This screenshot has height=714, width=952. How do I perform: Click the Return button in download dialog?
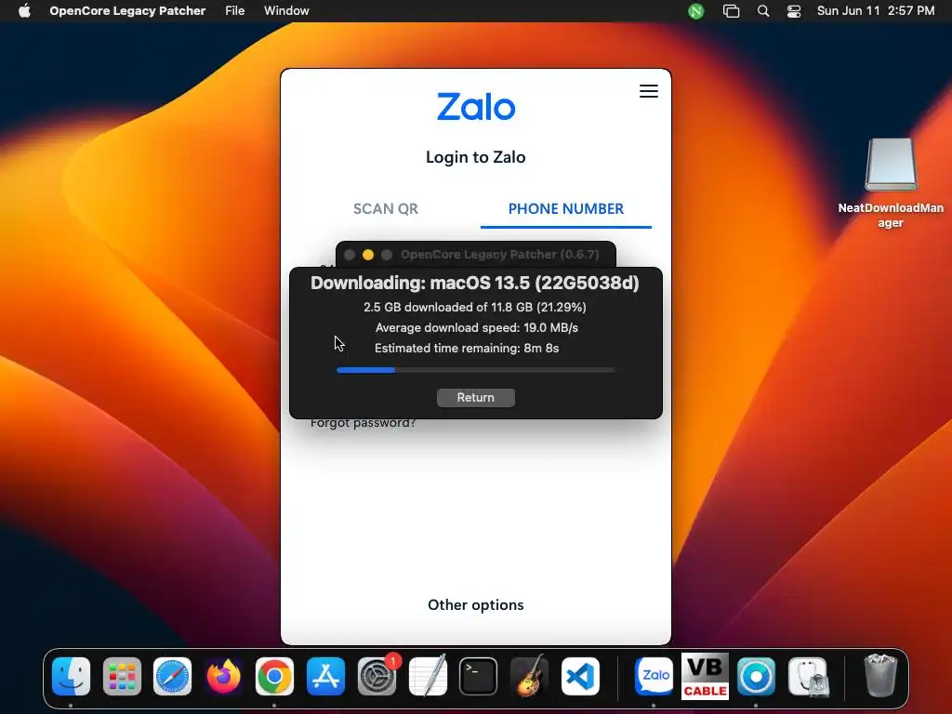click(476, 398)
